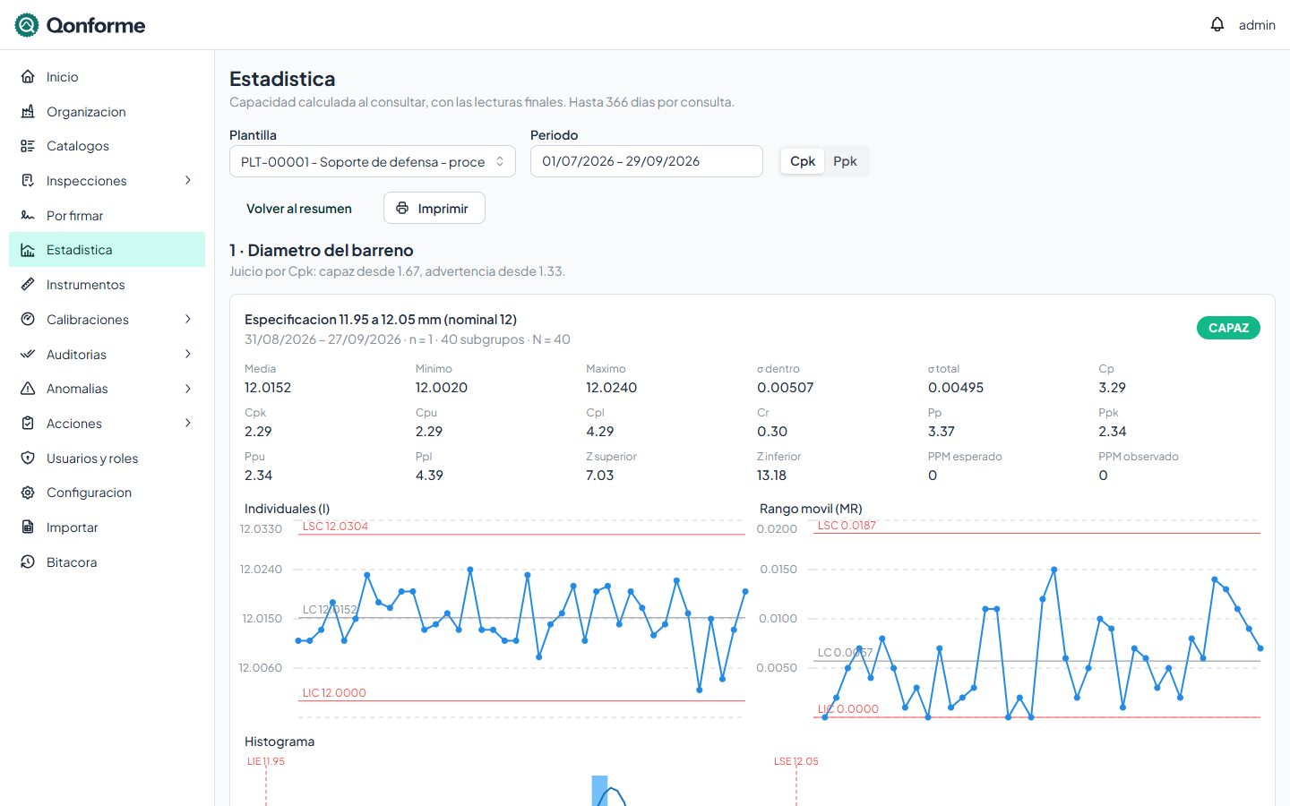Navigate to Instrumentos page
The width and height of the screenshot is (1290, 806).
point(107,285)
